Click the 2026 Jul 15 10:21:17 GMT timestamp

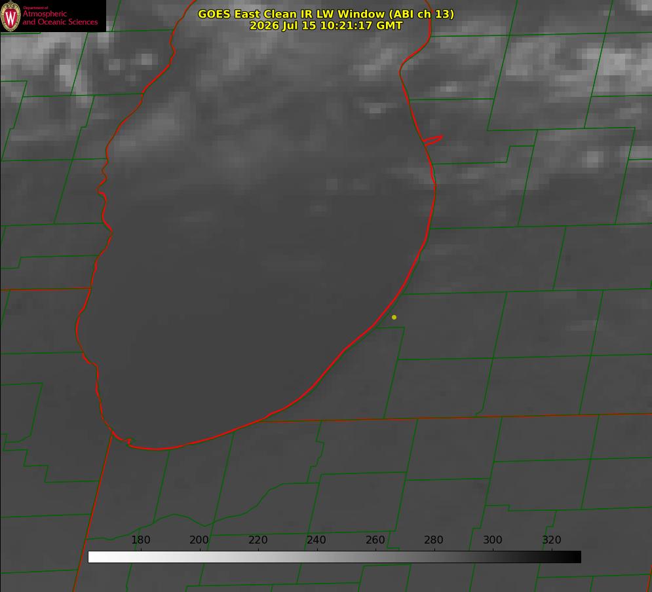326,26
